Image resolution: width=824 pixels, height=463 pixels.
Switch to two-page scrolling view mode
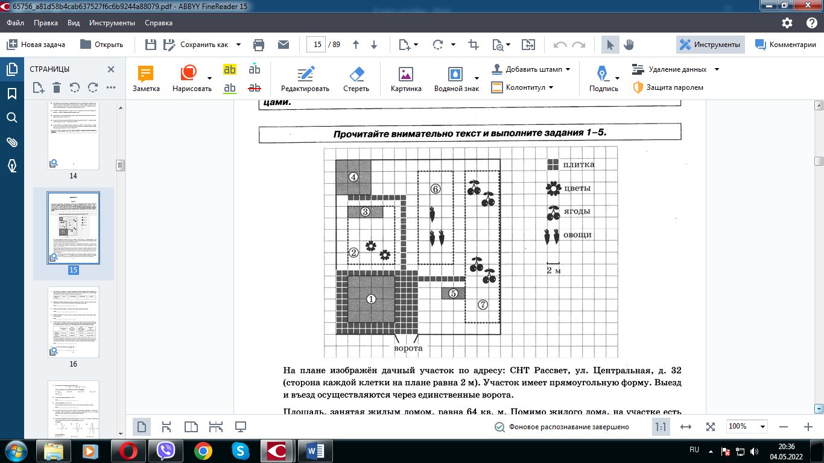pos(216,427)
